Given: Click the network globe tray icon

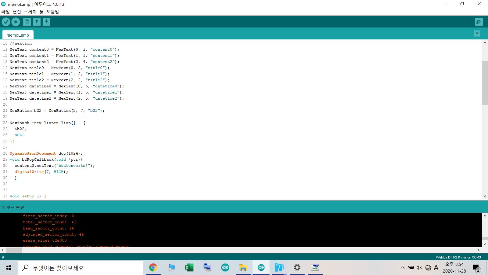Looking at the screenshot, I should coord(428,268).
